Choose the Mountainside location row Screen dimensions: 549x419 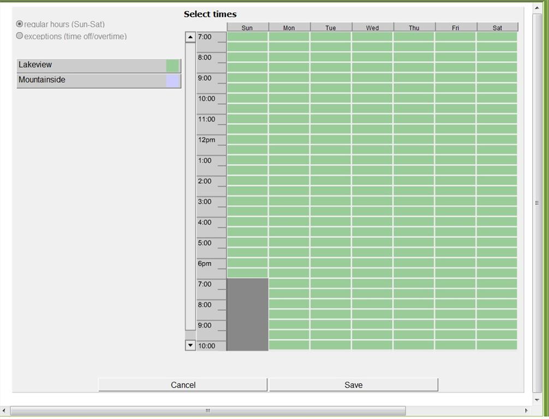(x=99, y=81)
